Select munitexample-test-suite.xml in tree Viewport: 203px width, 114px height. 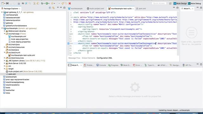(x=23, y=55)
